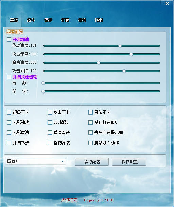Switch to the 基本 tab
Image resolution: width=174 pixels, height=207 pixels.
[x=14, y=20]
